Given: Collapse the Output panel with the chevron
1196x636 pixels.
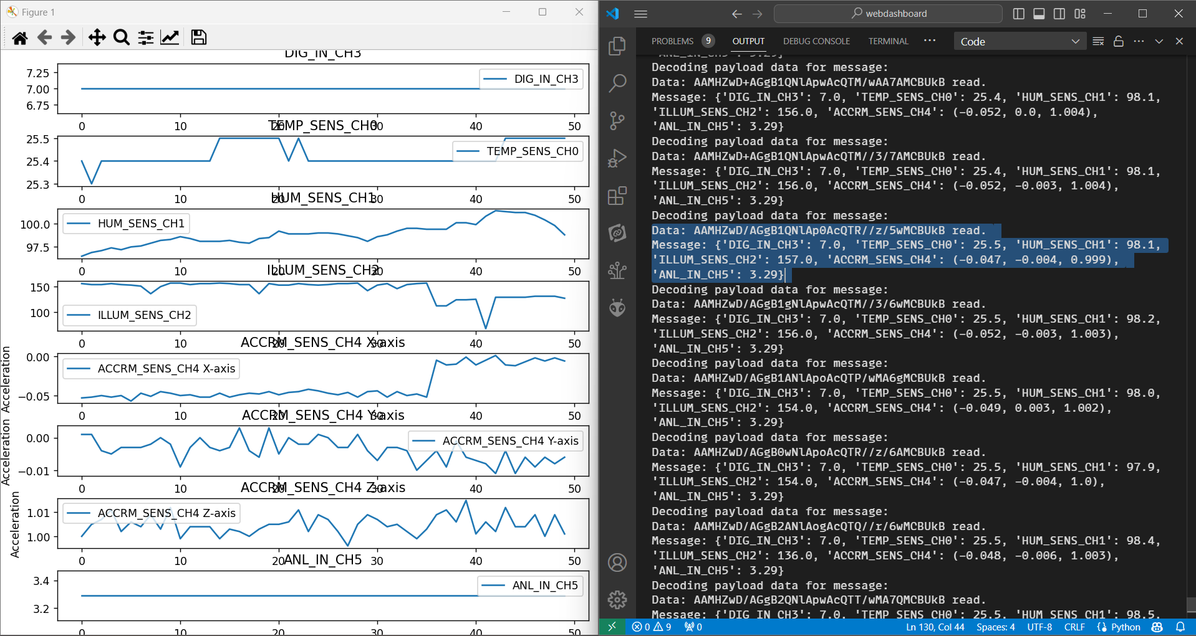Looking at the screenshot, I should pyautogui.click(x=1159, y=41).
